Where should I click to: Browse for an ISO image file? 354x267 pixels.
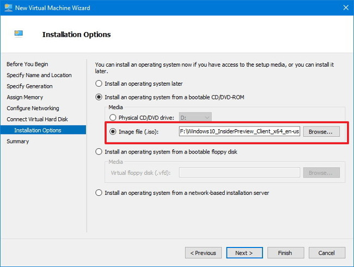321,131
